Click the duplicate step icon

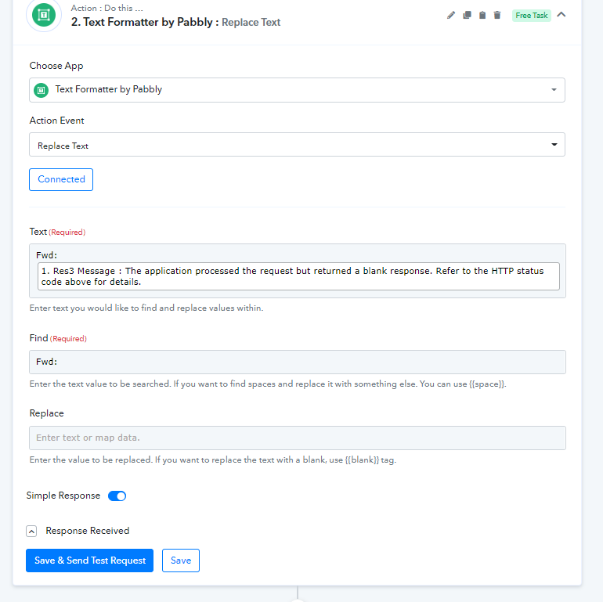pos(467,16)
